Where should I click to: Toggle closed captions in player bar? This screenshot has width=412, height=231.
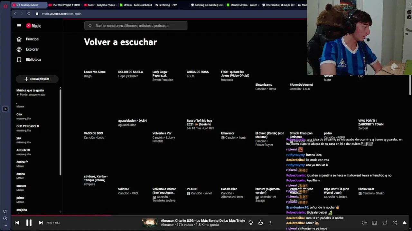[x=374, y=223]
